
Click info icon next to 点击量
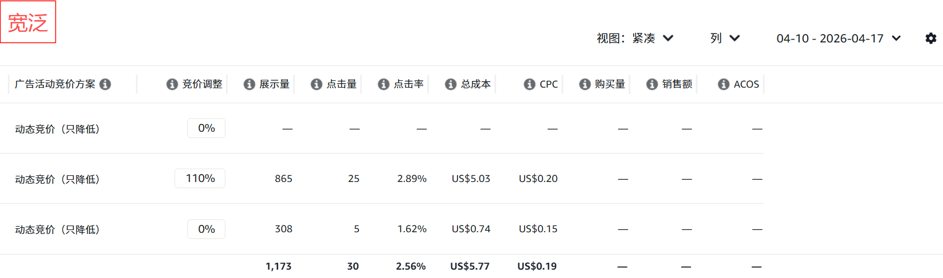tap(317, 84)
